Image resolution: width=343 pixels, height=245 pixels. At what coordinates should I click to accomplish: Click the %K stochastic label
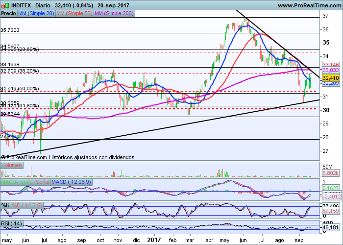point(5,205)
